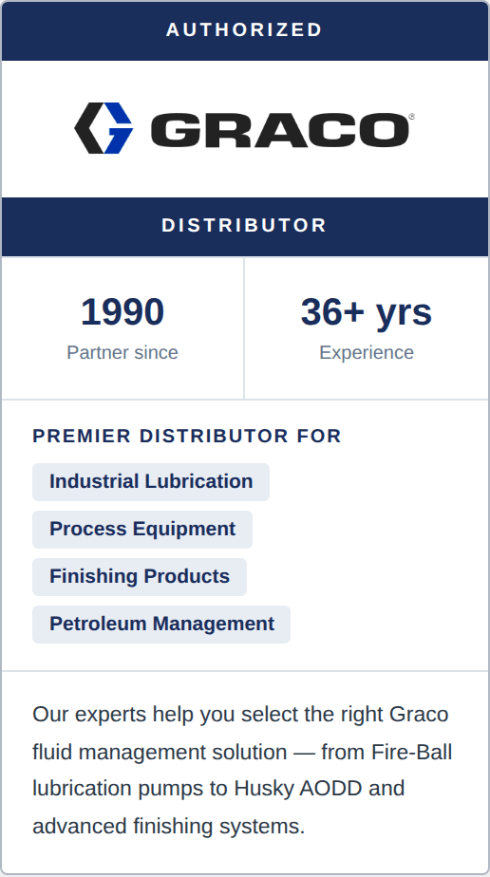Select the AUTHORIZED header banner
Viewport: 490px width, 877px height.
[245, 30]
